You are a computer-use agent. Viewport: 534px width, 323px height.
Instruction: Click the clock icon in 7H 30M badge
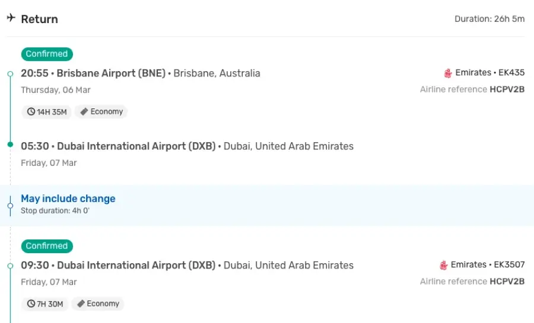coord(31,303)
